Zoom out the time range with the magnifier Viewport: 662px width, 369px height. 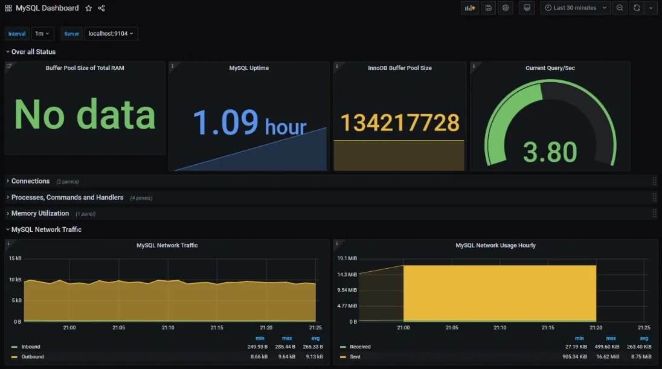click(x=619, y=8)
